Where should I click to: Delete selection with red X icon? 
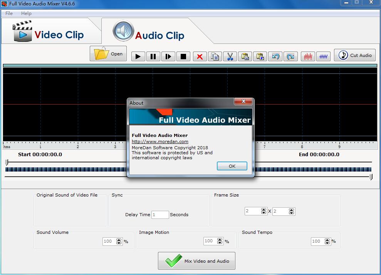200,57
